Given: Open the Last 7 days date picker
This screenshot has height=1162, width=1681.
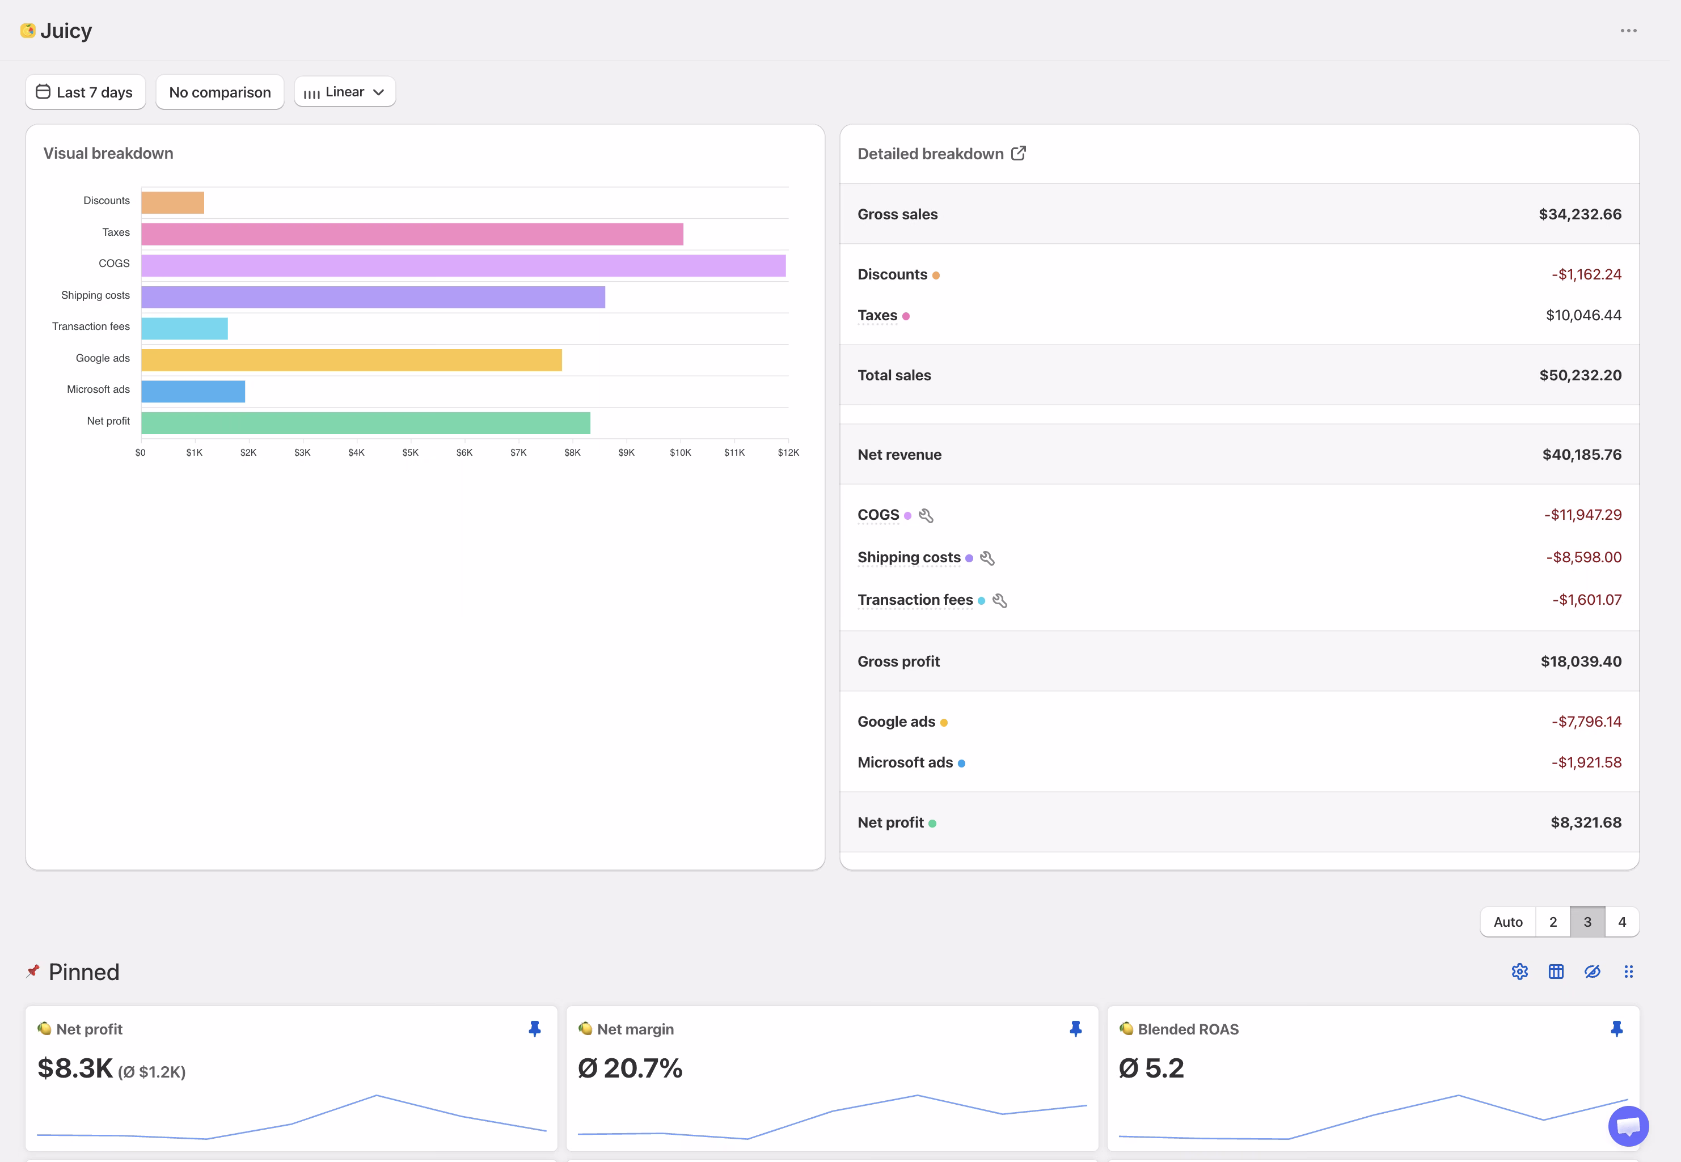Looking at the screenshot, I should coord(85,92).
